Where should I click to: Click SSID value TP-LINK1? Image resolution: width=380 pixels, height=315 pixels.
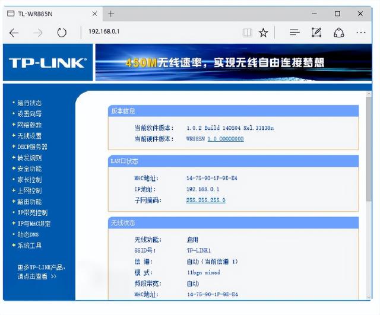[x=199, y=250]
